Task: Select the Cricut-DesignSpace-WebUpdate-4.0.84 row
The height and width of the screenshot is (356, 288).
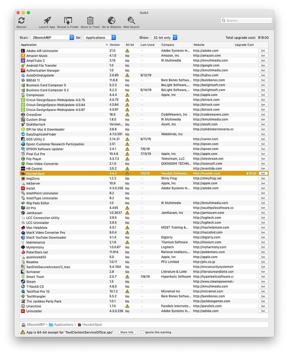Action: [x=144, y=105]
